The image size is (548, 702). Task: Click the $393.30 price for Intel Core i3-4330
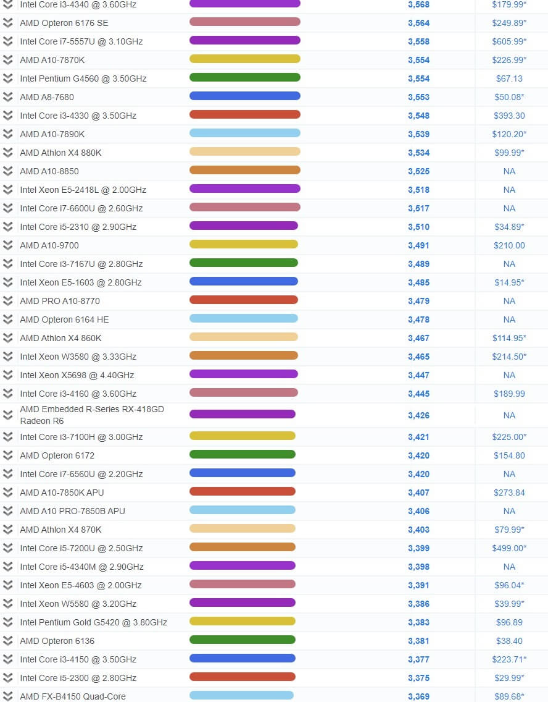pos(509,116)
